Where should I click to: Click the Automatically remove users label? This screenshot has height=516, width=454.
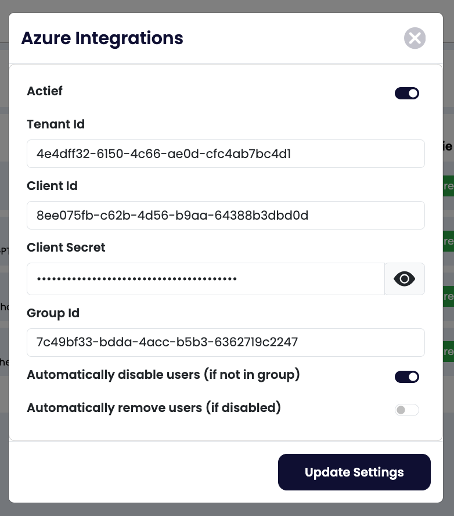coord(154,408)
